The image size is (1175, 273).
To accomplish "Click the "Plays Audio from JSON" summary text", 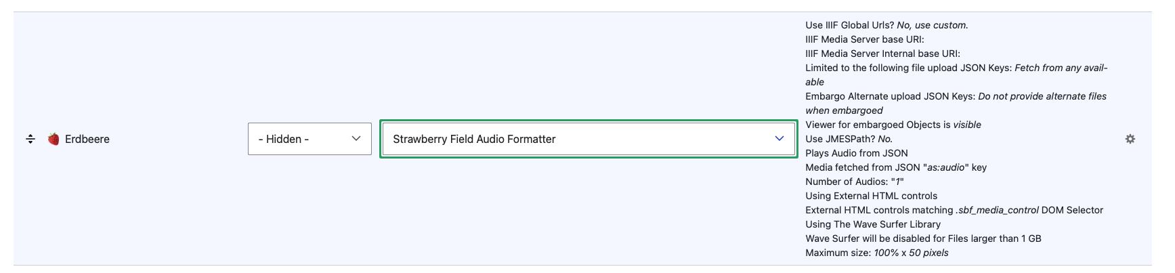I will pyautogui.click(x=856, y=153).
